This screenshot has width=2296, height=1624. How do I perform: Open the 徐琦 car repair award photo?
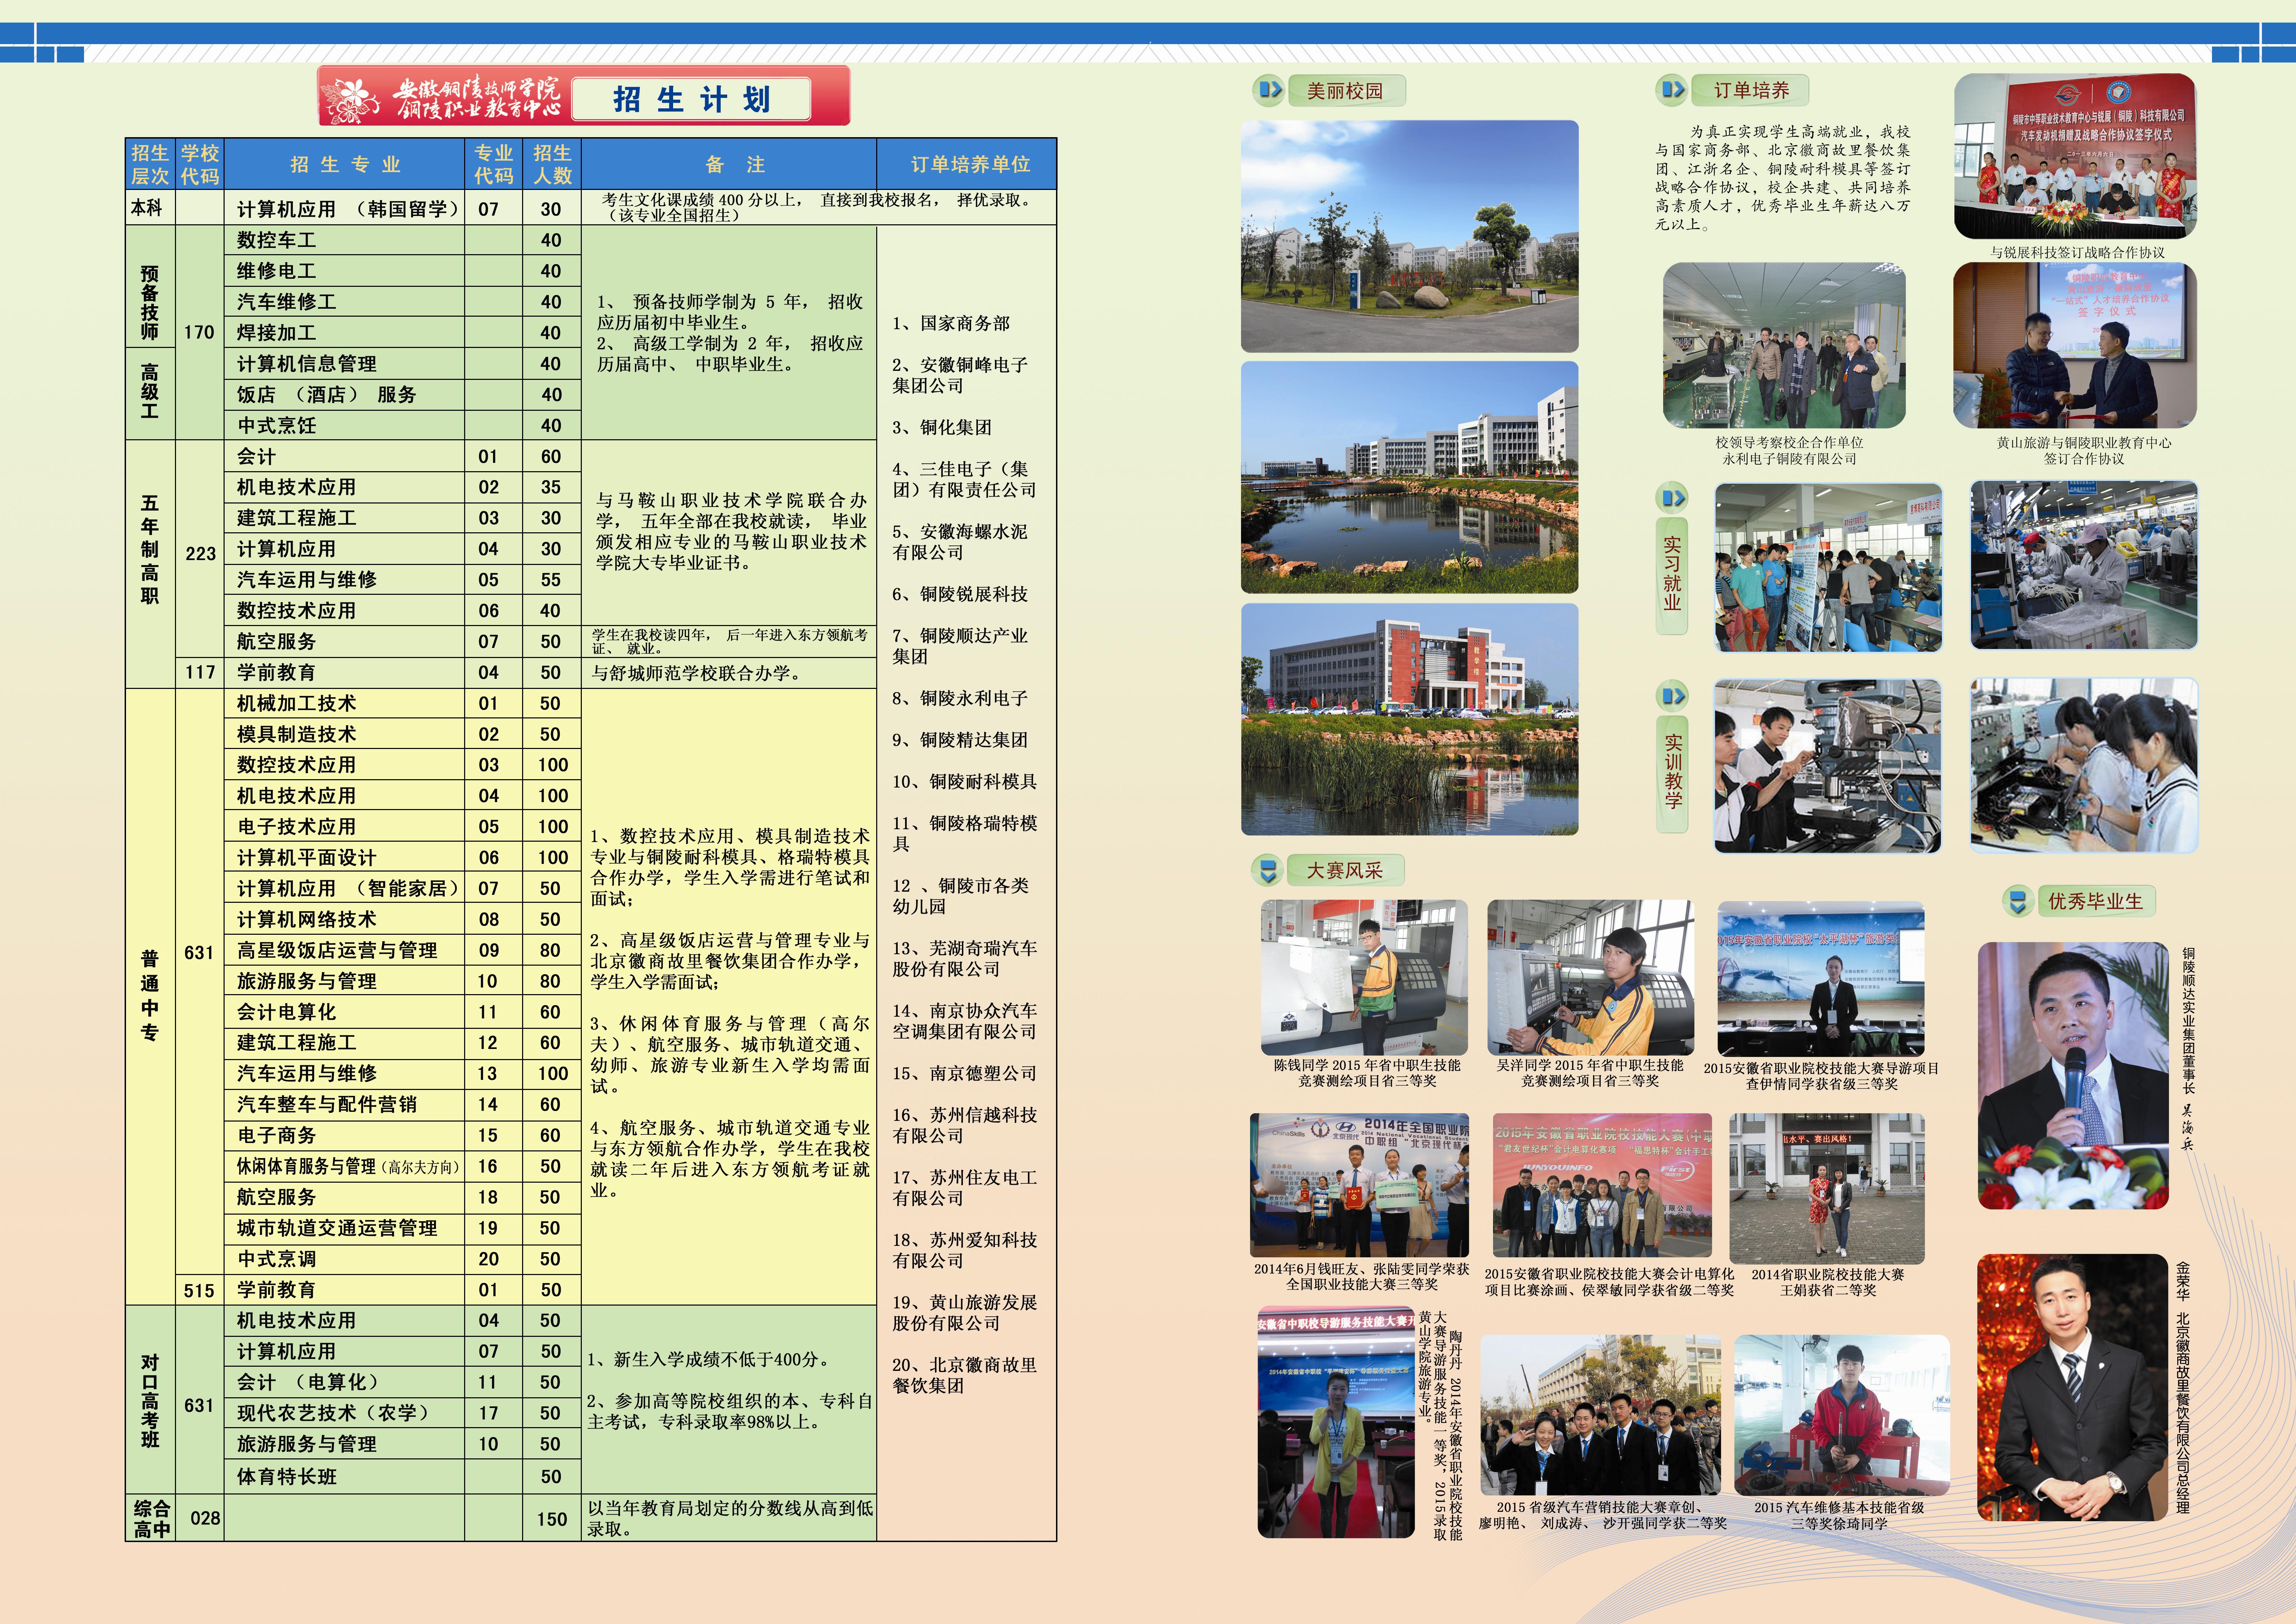coord(1842,1415)
